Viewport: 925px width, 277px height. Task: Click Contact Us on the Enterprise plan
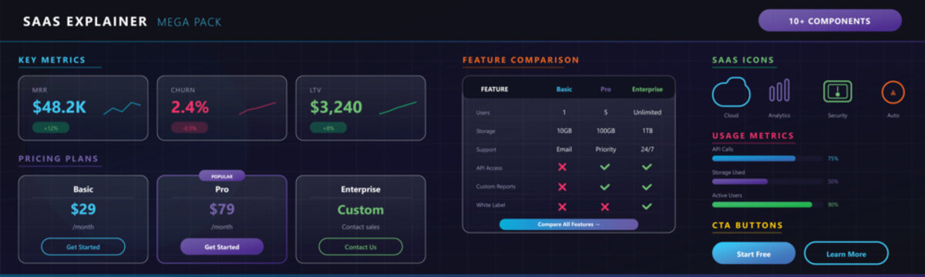click(361, 247)
